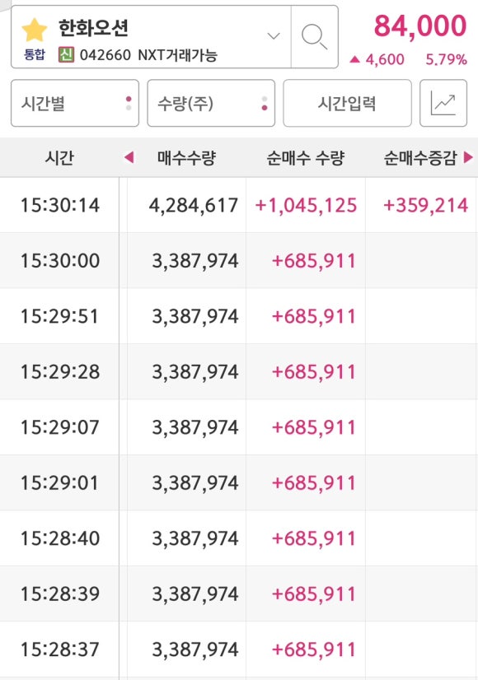478x680 pixels.
Task: Toggle the yellow favorite star for 한화오션
Action: pos(35,30)
